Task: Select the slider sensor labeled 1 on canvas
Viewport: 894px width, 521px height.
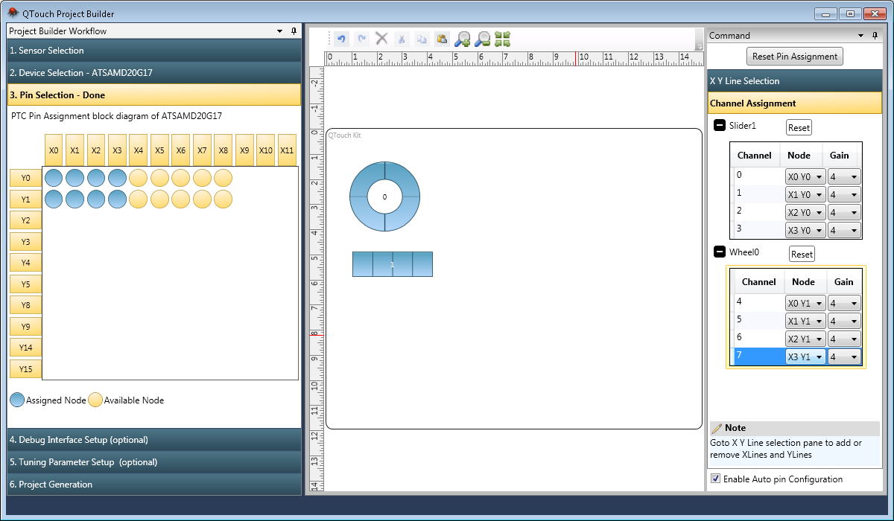Action: pos(393,264)
